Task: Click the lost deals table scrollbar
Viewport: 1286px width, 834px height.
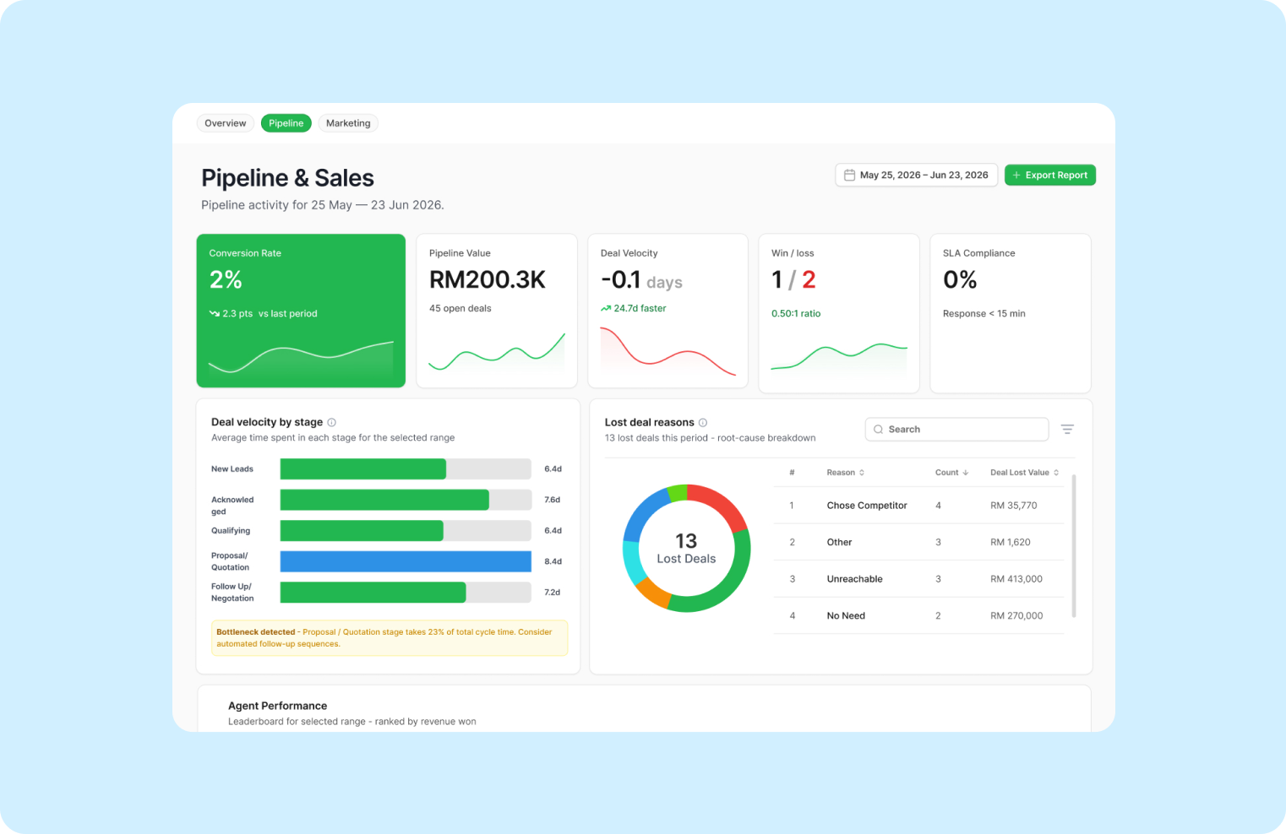Action: [x=1074, y=545]
